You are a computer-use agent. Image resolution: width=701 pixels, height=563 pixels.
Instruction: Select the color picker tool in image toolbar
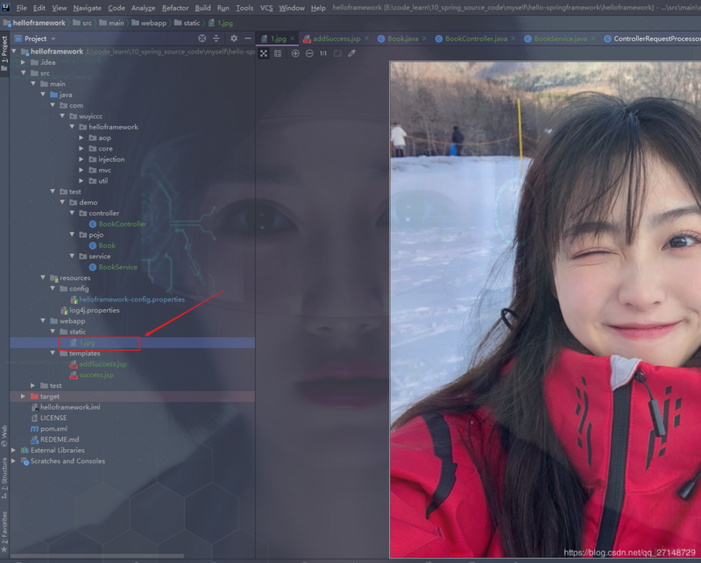(351, 55)
